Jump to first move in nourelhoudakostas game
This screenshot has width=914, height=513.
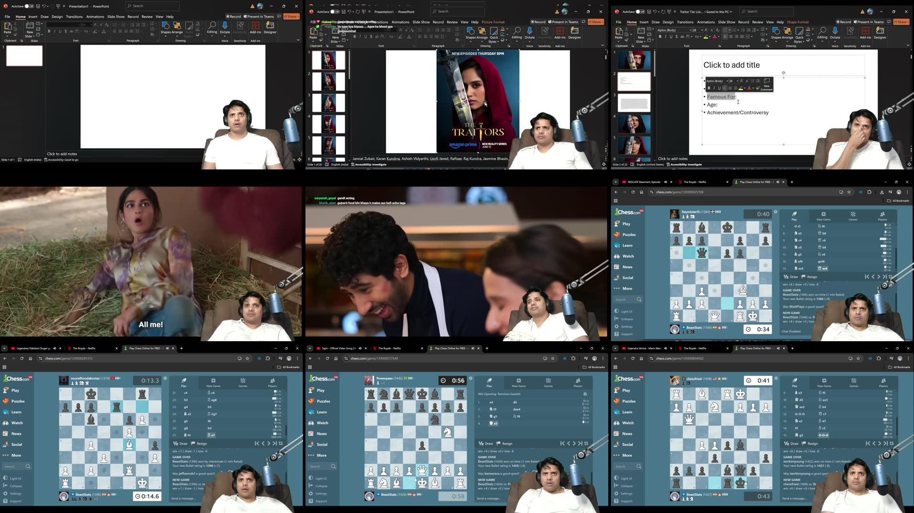pyautogui.click(x=257, y=444)
